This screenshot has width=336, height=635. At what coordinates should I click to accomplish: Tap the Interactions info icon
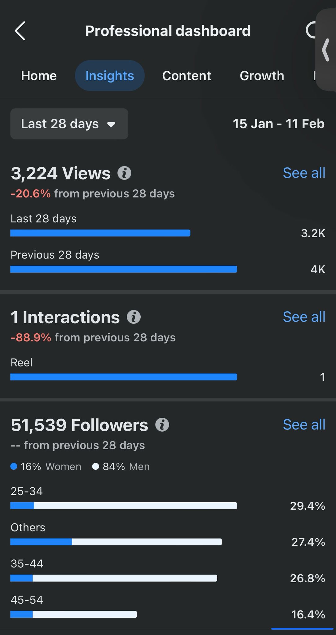pyautogui.click(x=134, y=317)
